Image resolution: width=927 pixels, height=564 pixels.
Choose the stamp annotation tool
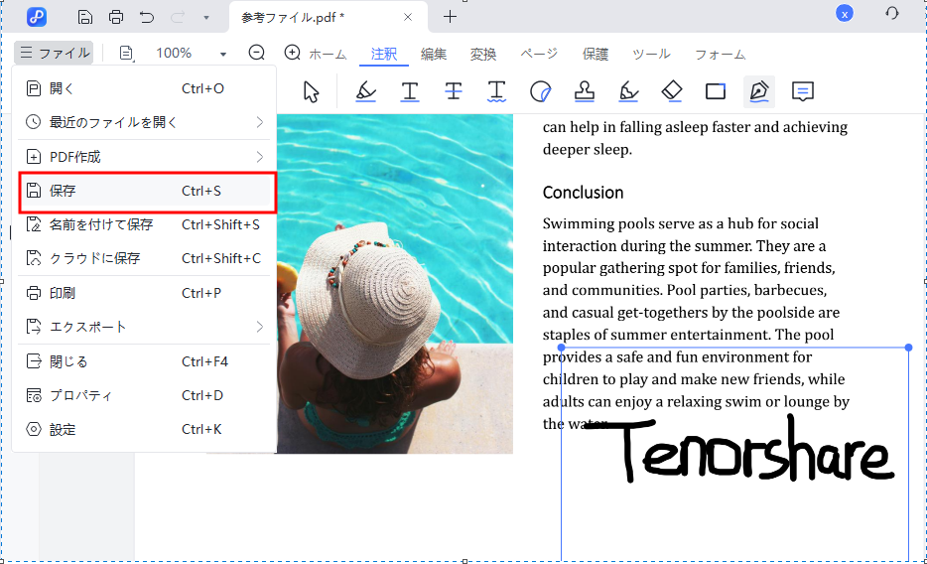[585, 91]
